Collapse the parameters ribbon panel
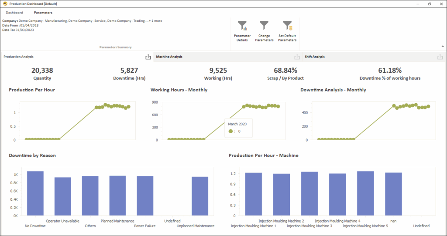The image size is (447, 236). tap(443, 46)
